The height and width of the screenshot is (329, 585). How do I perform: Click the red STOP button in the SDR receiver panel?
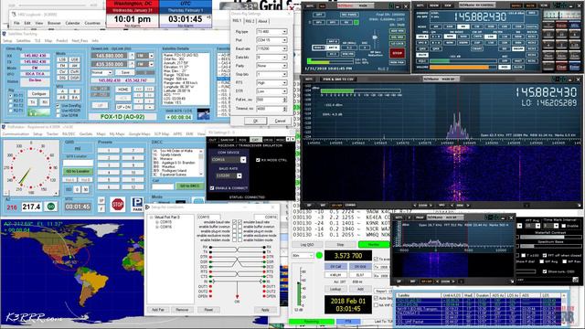tap(397, 53)
